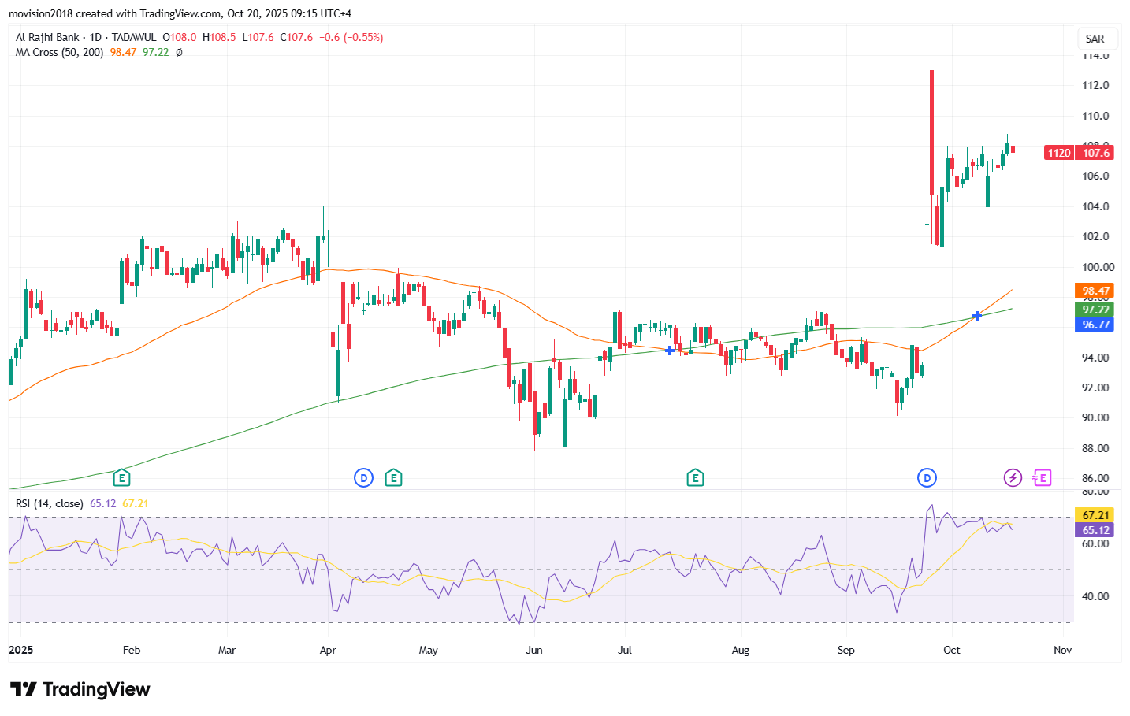Select the RSI (14, close) indicator legend
The image size is (1130, 716).
(49, 503)
